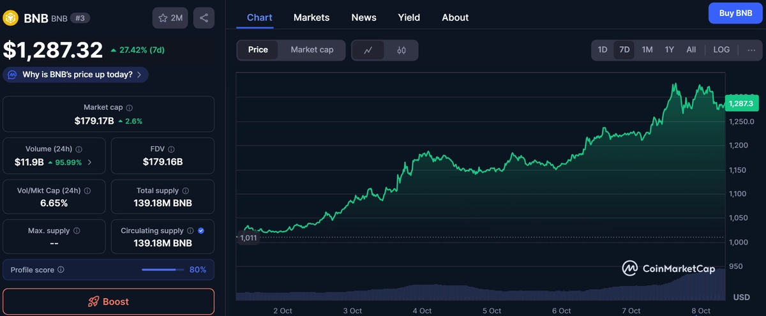
Task: Toggle LOG scale on the chart
Action: tap(721, 49)
